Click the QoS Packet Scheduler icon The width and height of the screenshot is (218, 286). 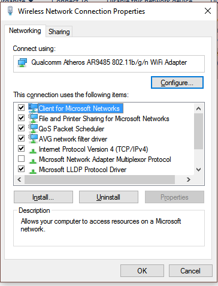pos(33,128)
